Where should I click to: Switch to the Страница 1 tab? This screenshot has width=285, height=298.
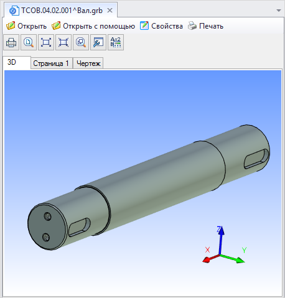click(52, 63)
